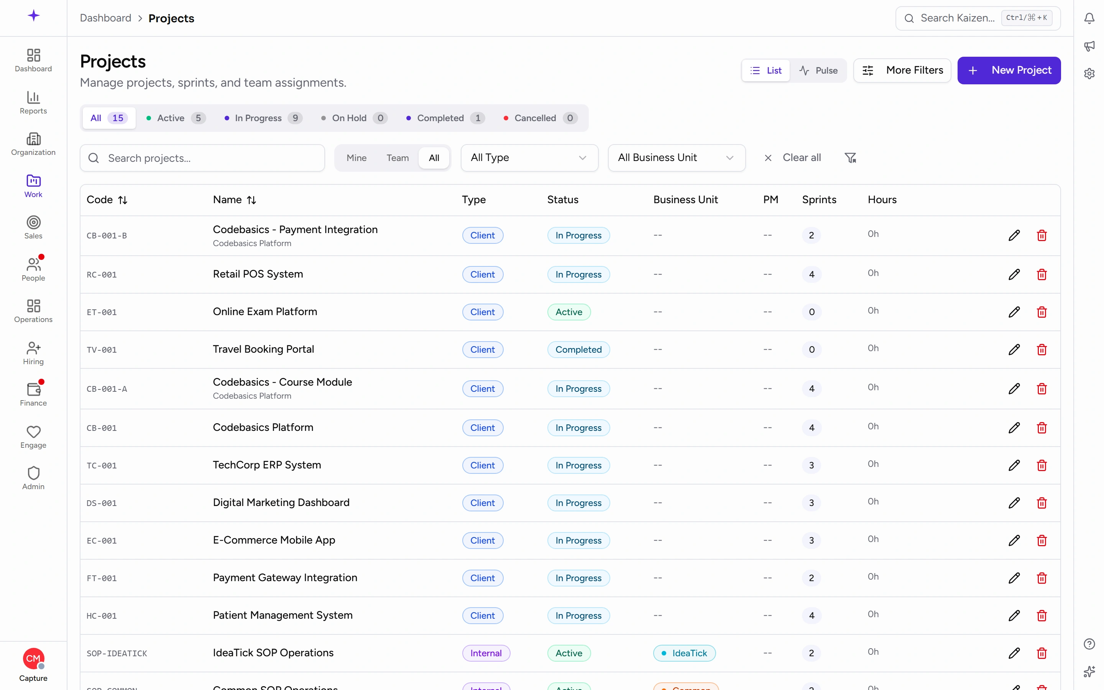Open the Dashboard sidebar icon
Image resolution: width=1104 pixels, height=690 pixels.
point(33,60)
